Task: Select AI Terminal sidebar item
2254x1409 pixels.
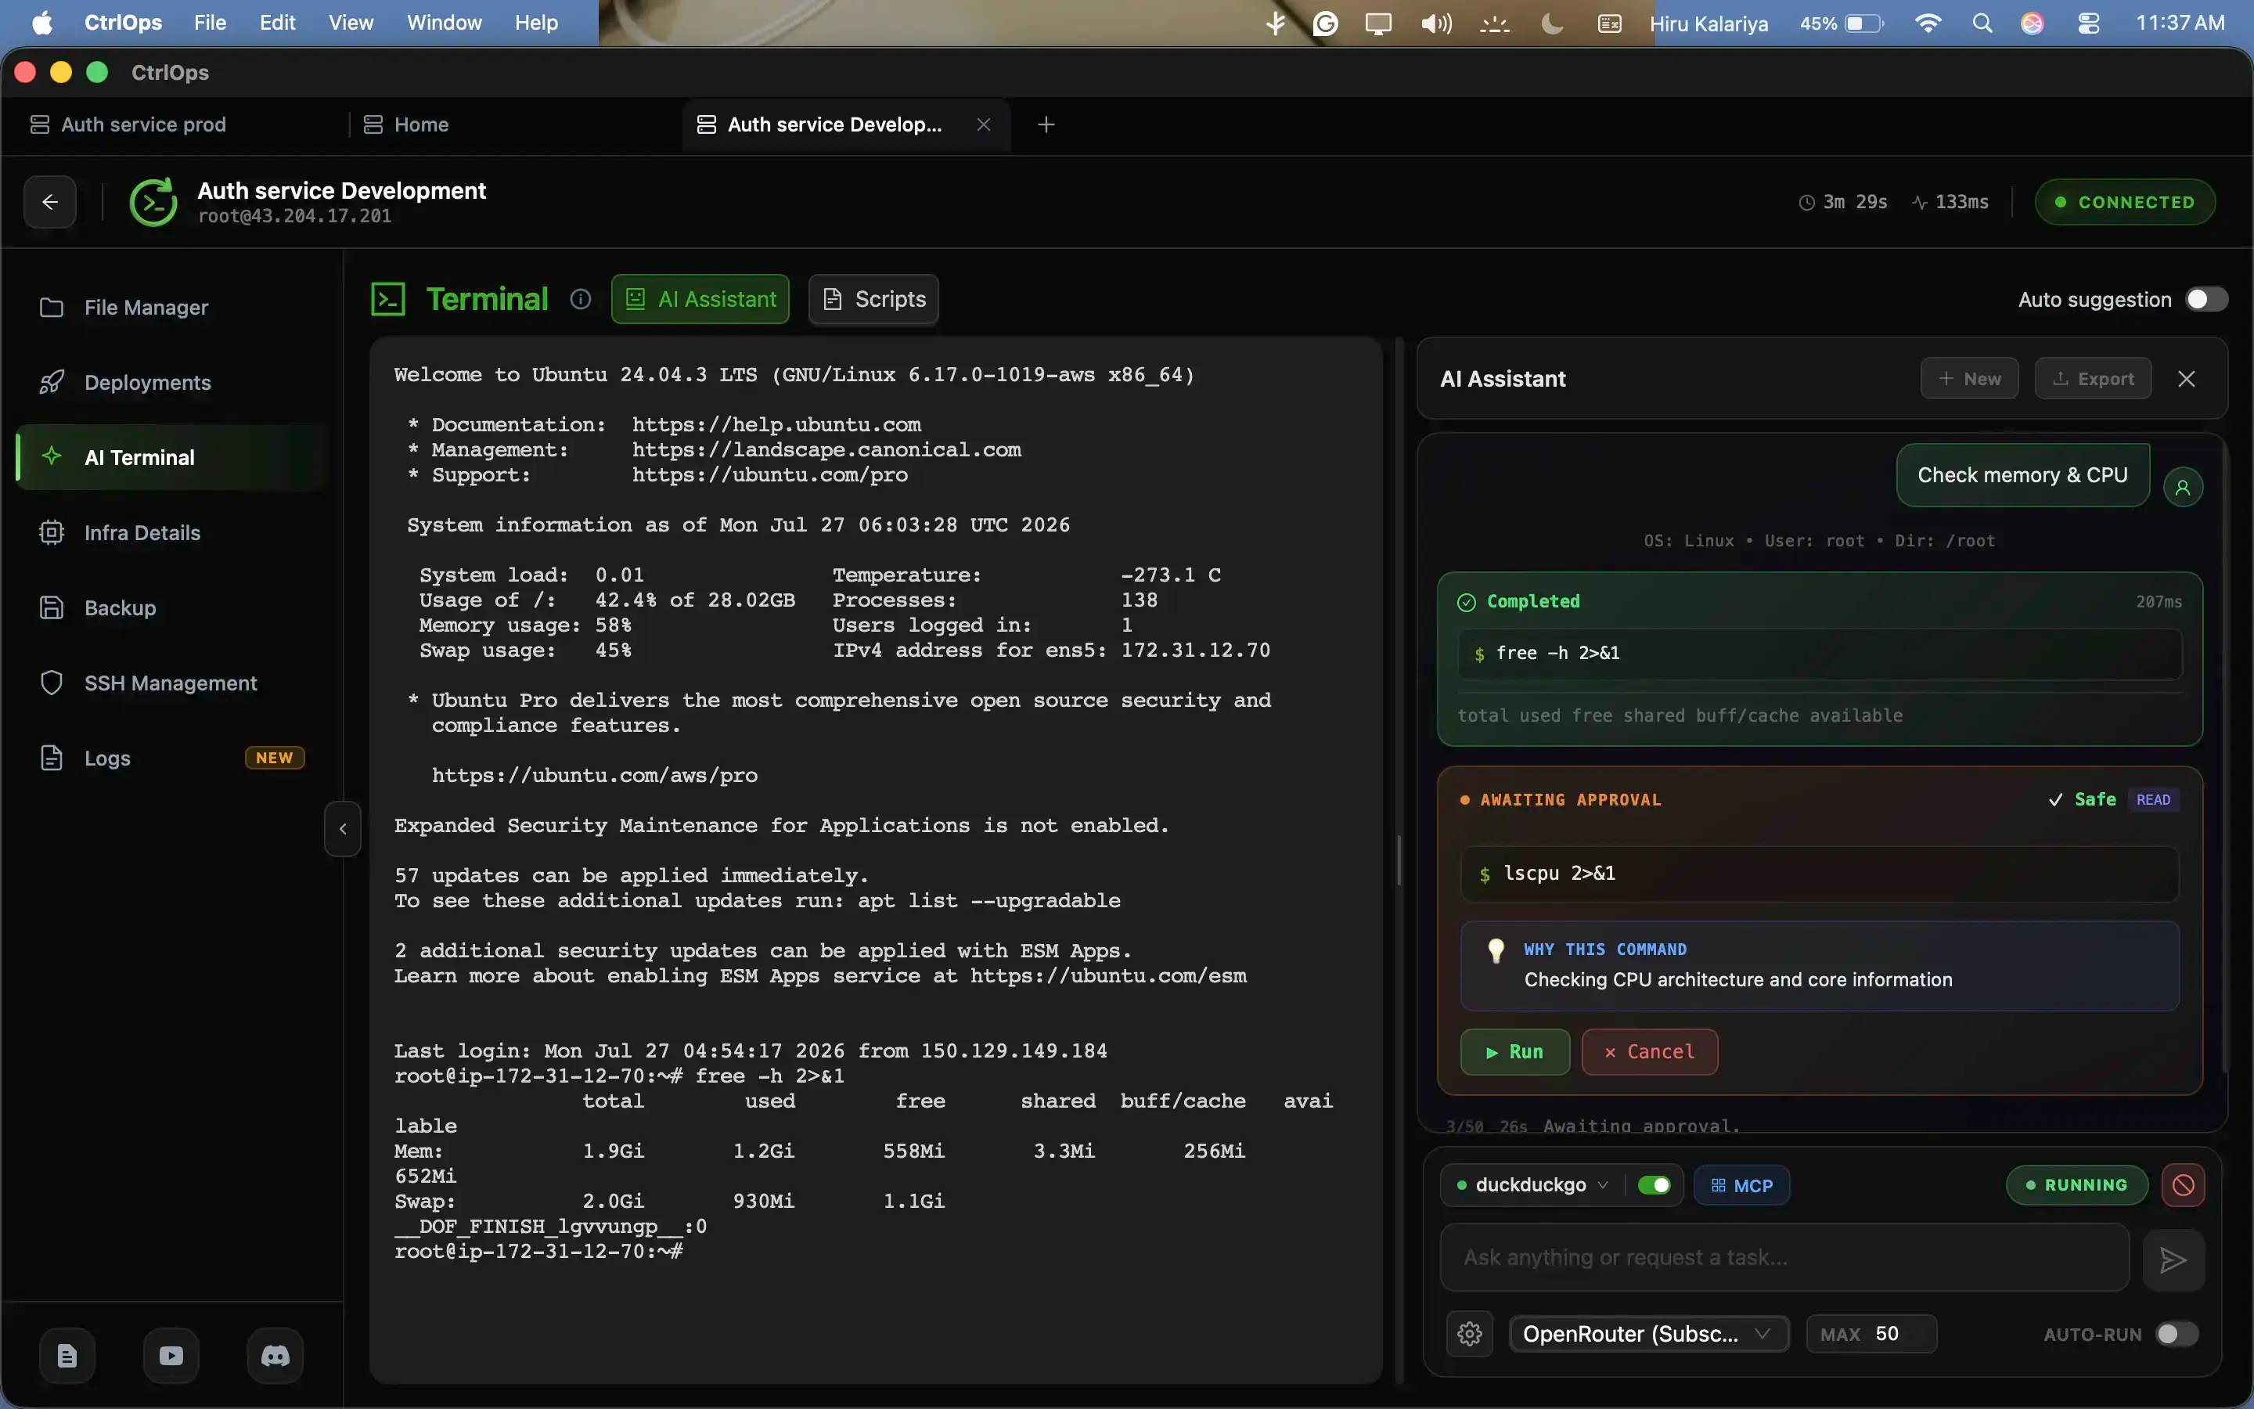Action: [x=172, y=458]
